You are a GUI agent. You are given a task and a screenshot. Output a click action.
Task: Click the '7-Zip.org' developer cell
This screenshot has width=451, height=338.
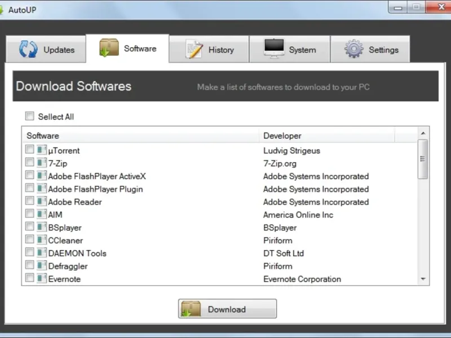pos(280,163)
